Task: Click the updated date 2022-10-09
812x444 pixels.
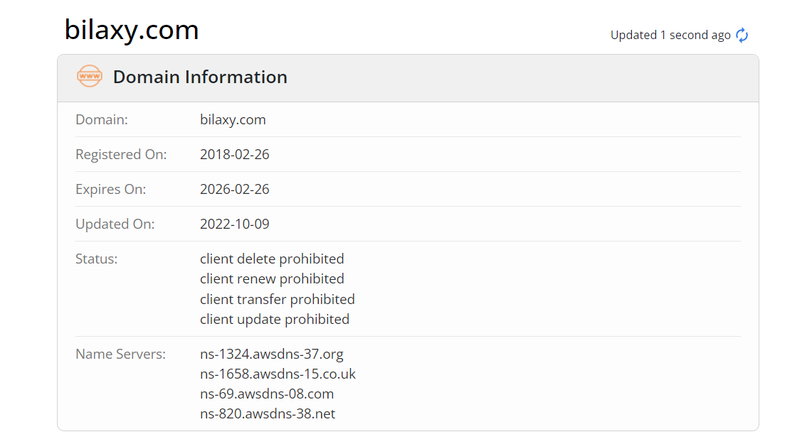Action: [235, 224]
